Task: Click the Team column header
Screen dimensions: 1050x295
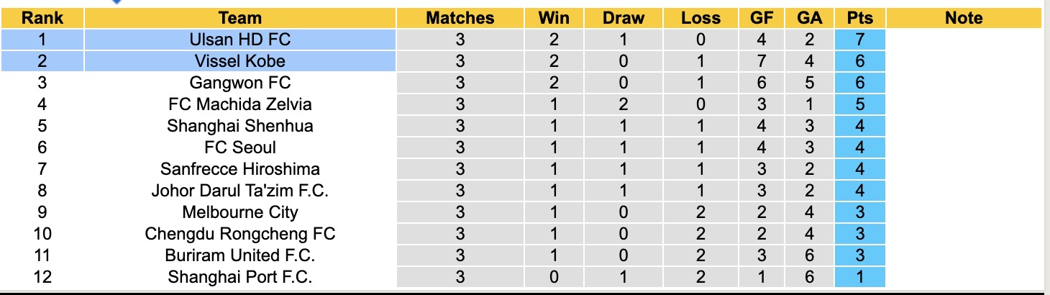Action: point(240,18)
